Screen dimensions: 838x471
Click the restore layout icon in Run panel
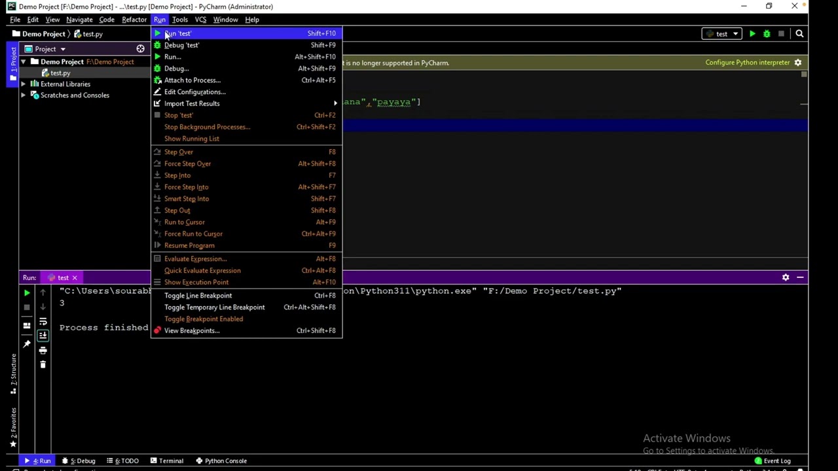(27, 325)
